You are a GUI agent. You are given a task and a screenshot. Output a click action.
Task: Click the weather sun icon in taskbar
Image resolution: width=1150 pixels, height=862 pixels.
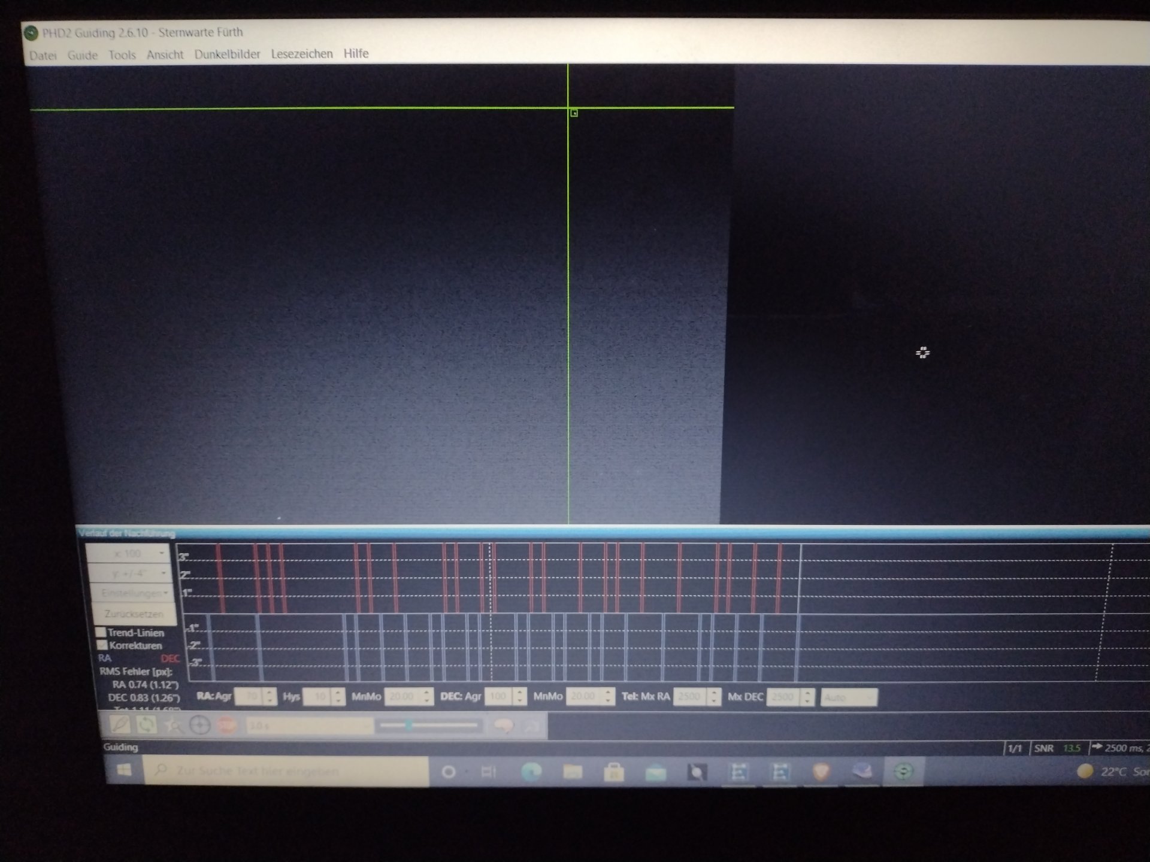1085,771
